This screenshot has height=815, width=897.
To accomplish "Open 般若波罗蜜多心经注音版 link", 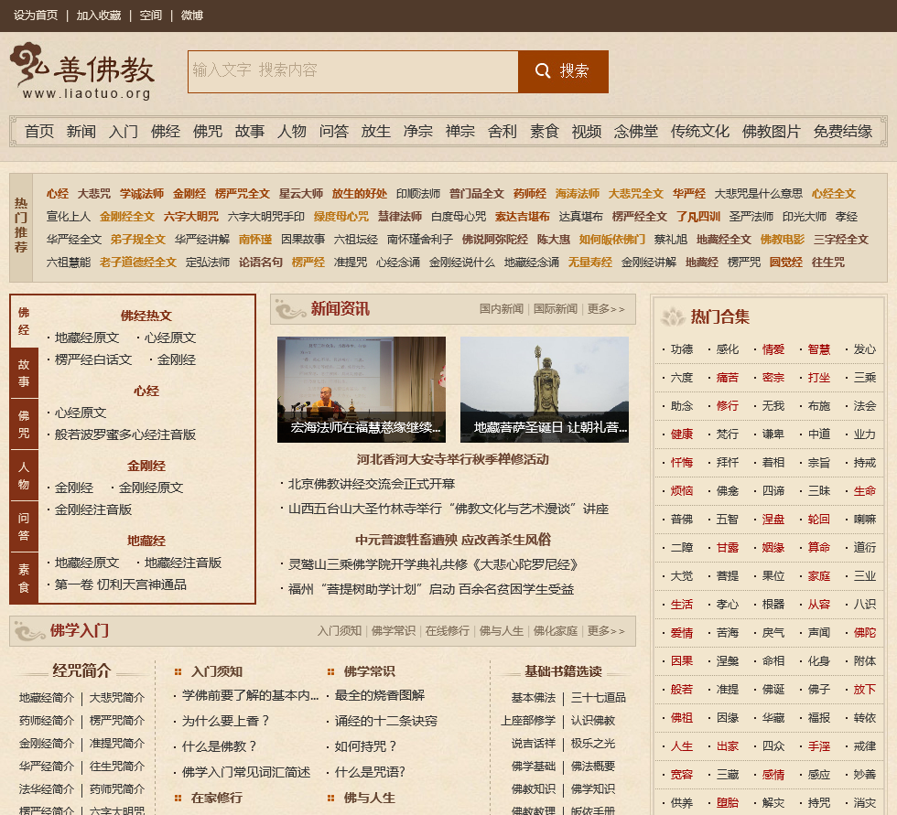I will click(125, 434).
